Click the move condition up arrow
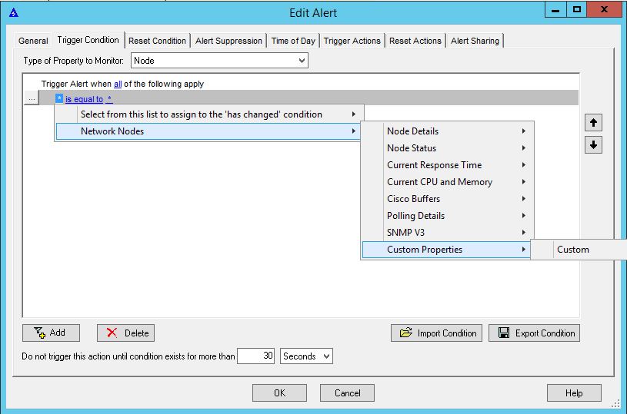Viewport: 627px width, 414px height. 593,123
